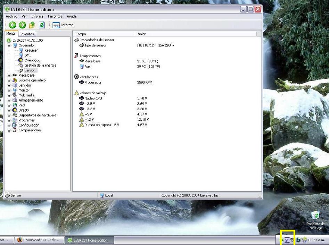Expand the DirectX branch
Viewport: 330px width, 245px height.
point(9,110)
